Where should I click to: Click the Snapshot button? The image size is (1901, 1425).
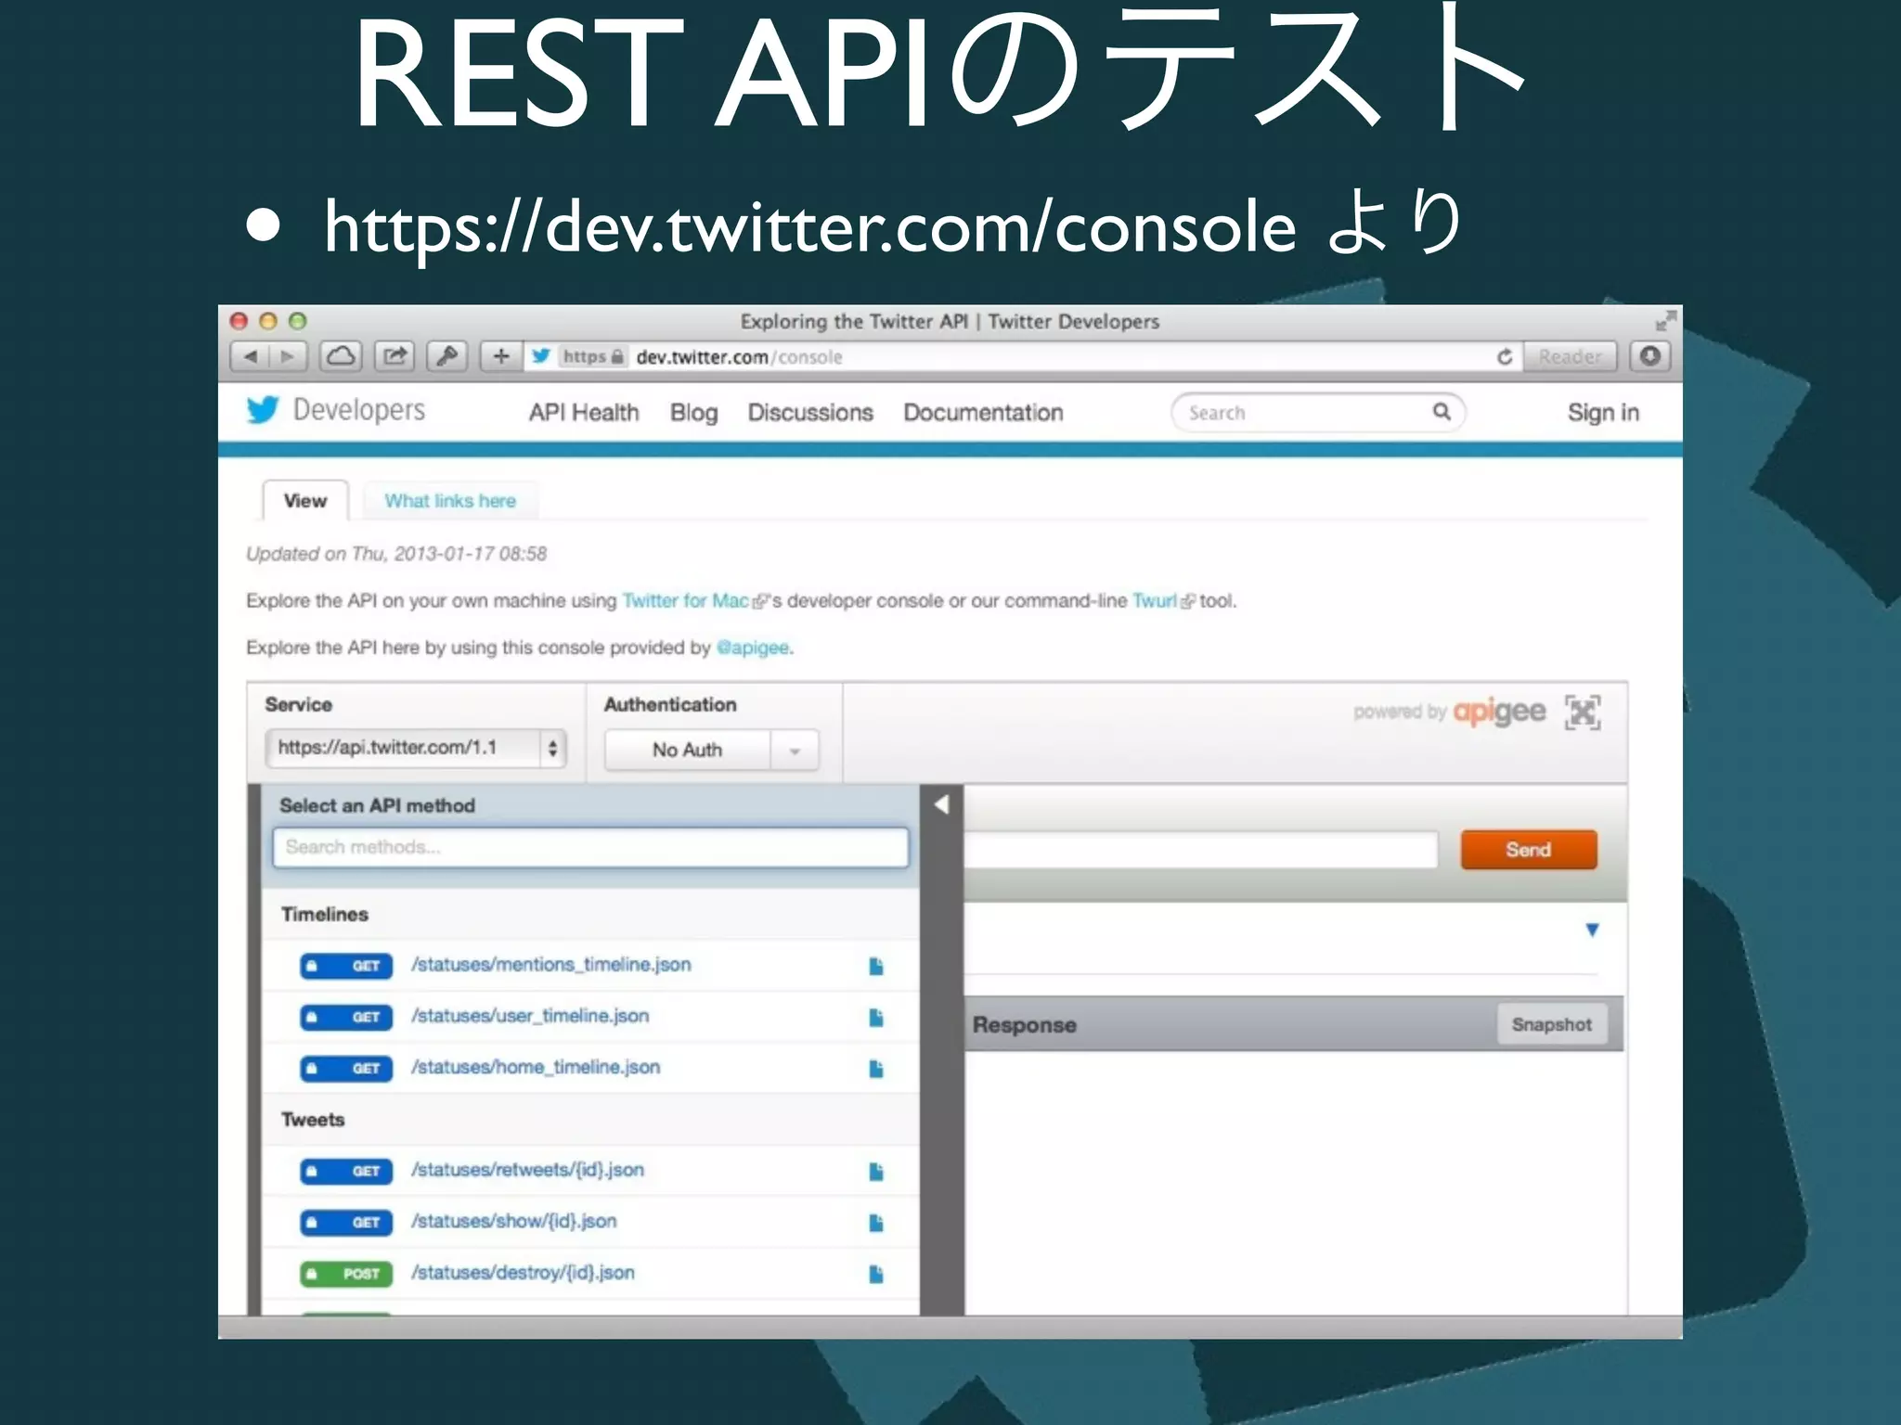(1551, 1024)
